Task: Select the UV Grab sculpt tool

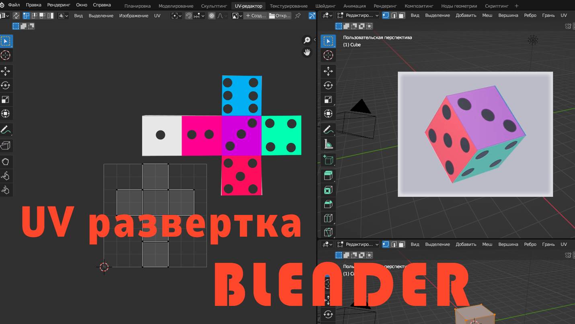Action: point(6,162)
